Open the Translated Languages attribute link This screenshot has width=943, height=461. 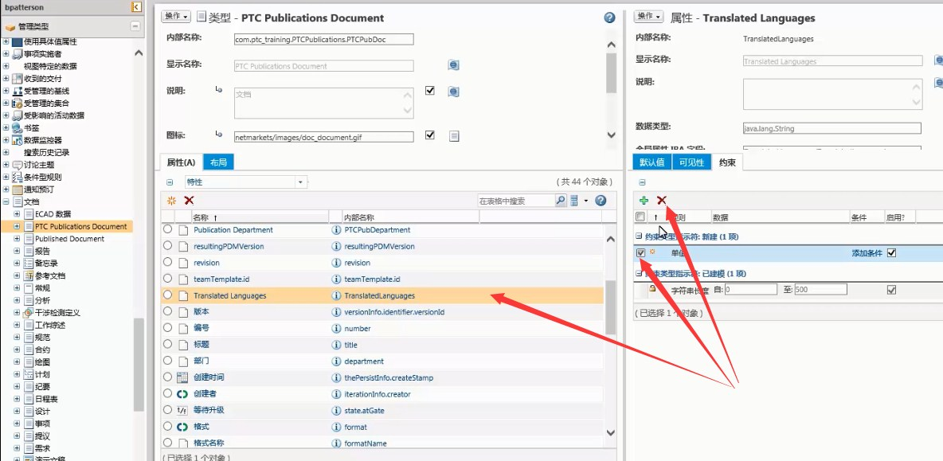(x=229, y=295)
